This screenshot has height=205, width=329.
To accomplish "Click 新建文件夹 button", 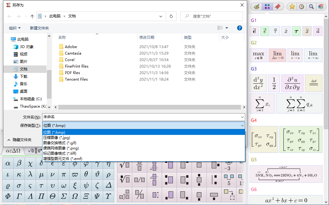I will tap(39, 28).
